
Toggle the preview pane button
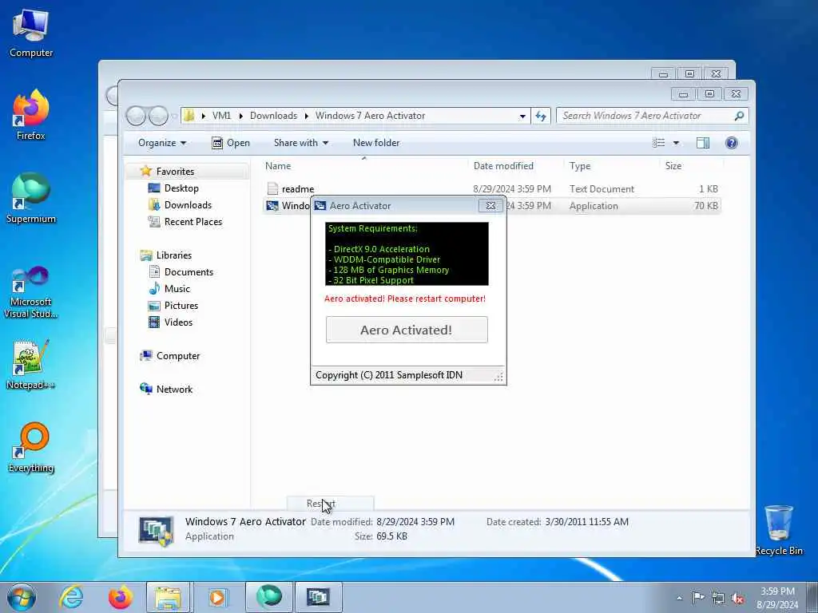[703, 143]
